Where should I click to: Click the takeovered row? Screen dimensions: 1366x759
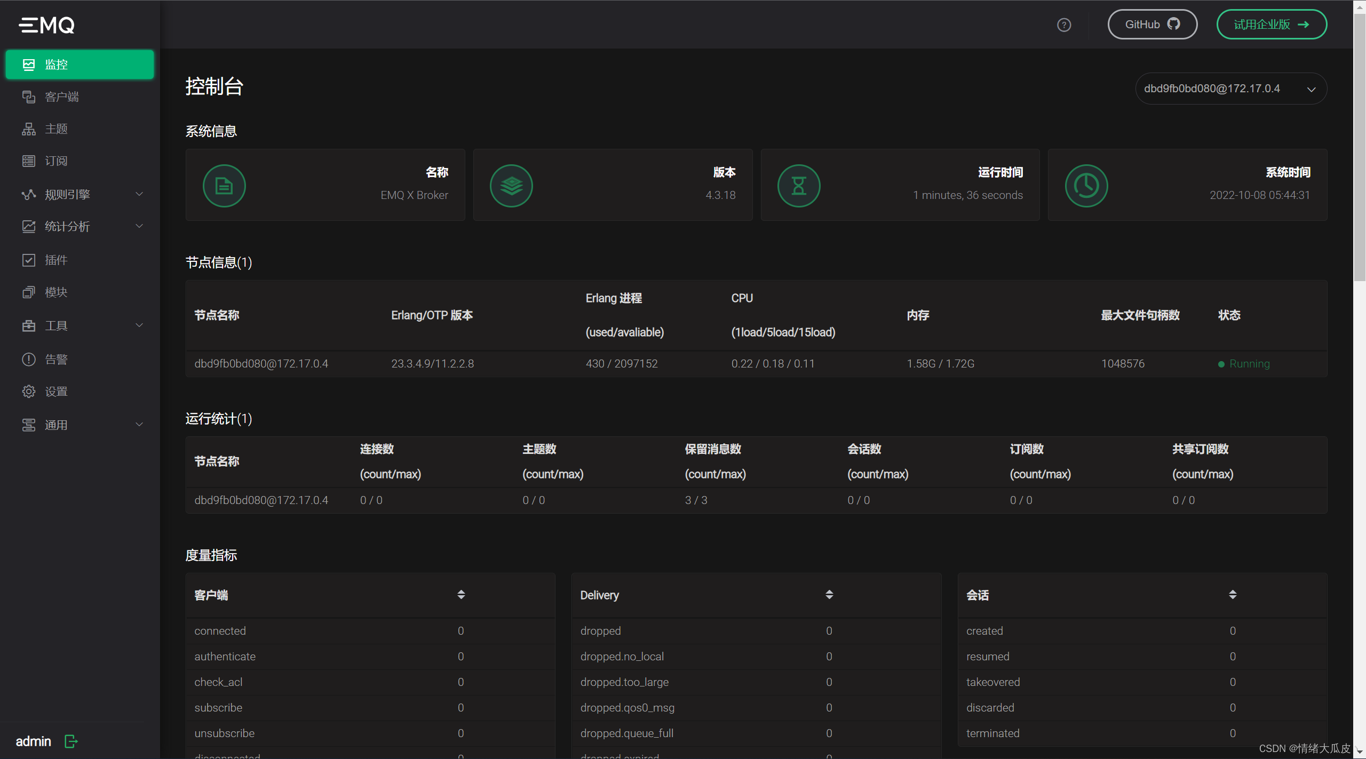(1142, 682)
